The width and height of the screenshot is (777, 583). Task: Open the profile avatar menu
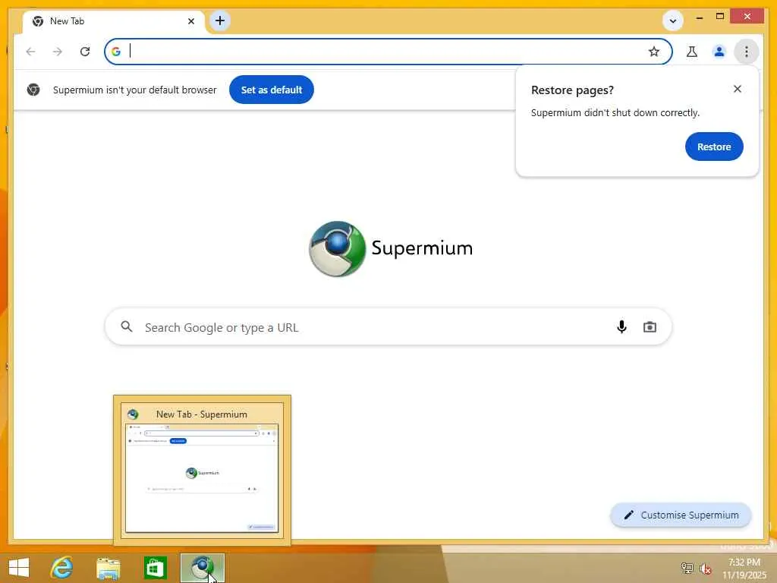click(x=719, y=52)
